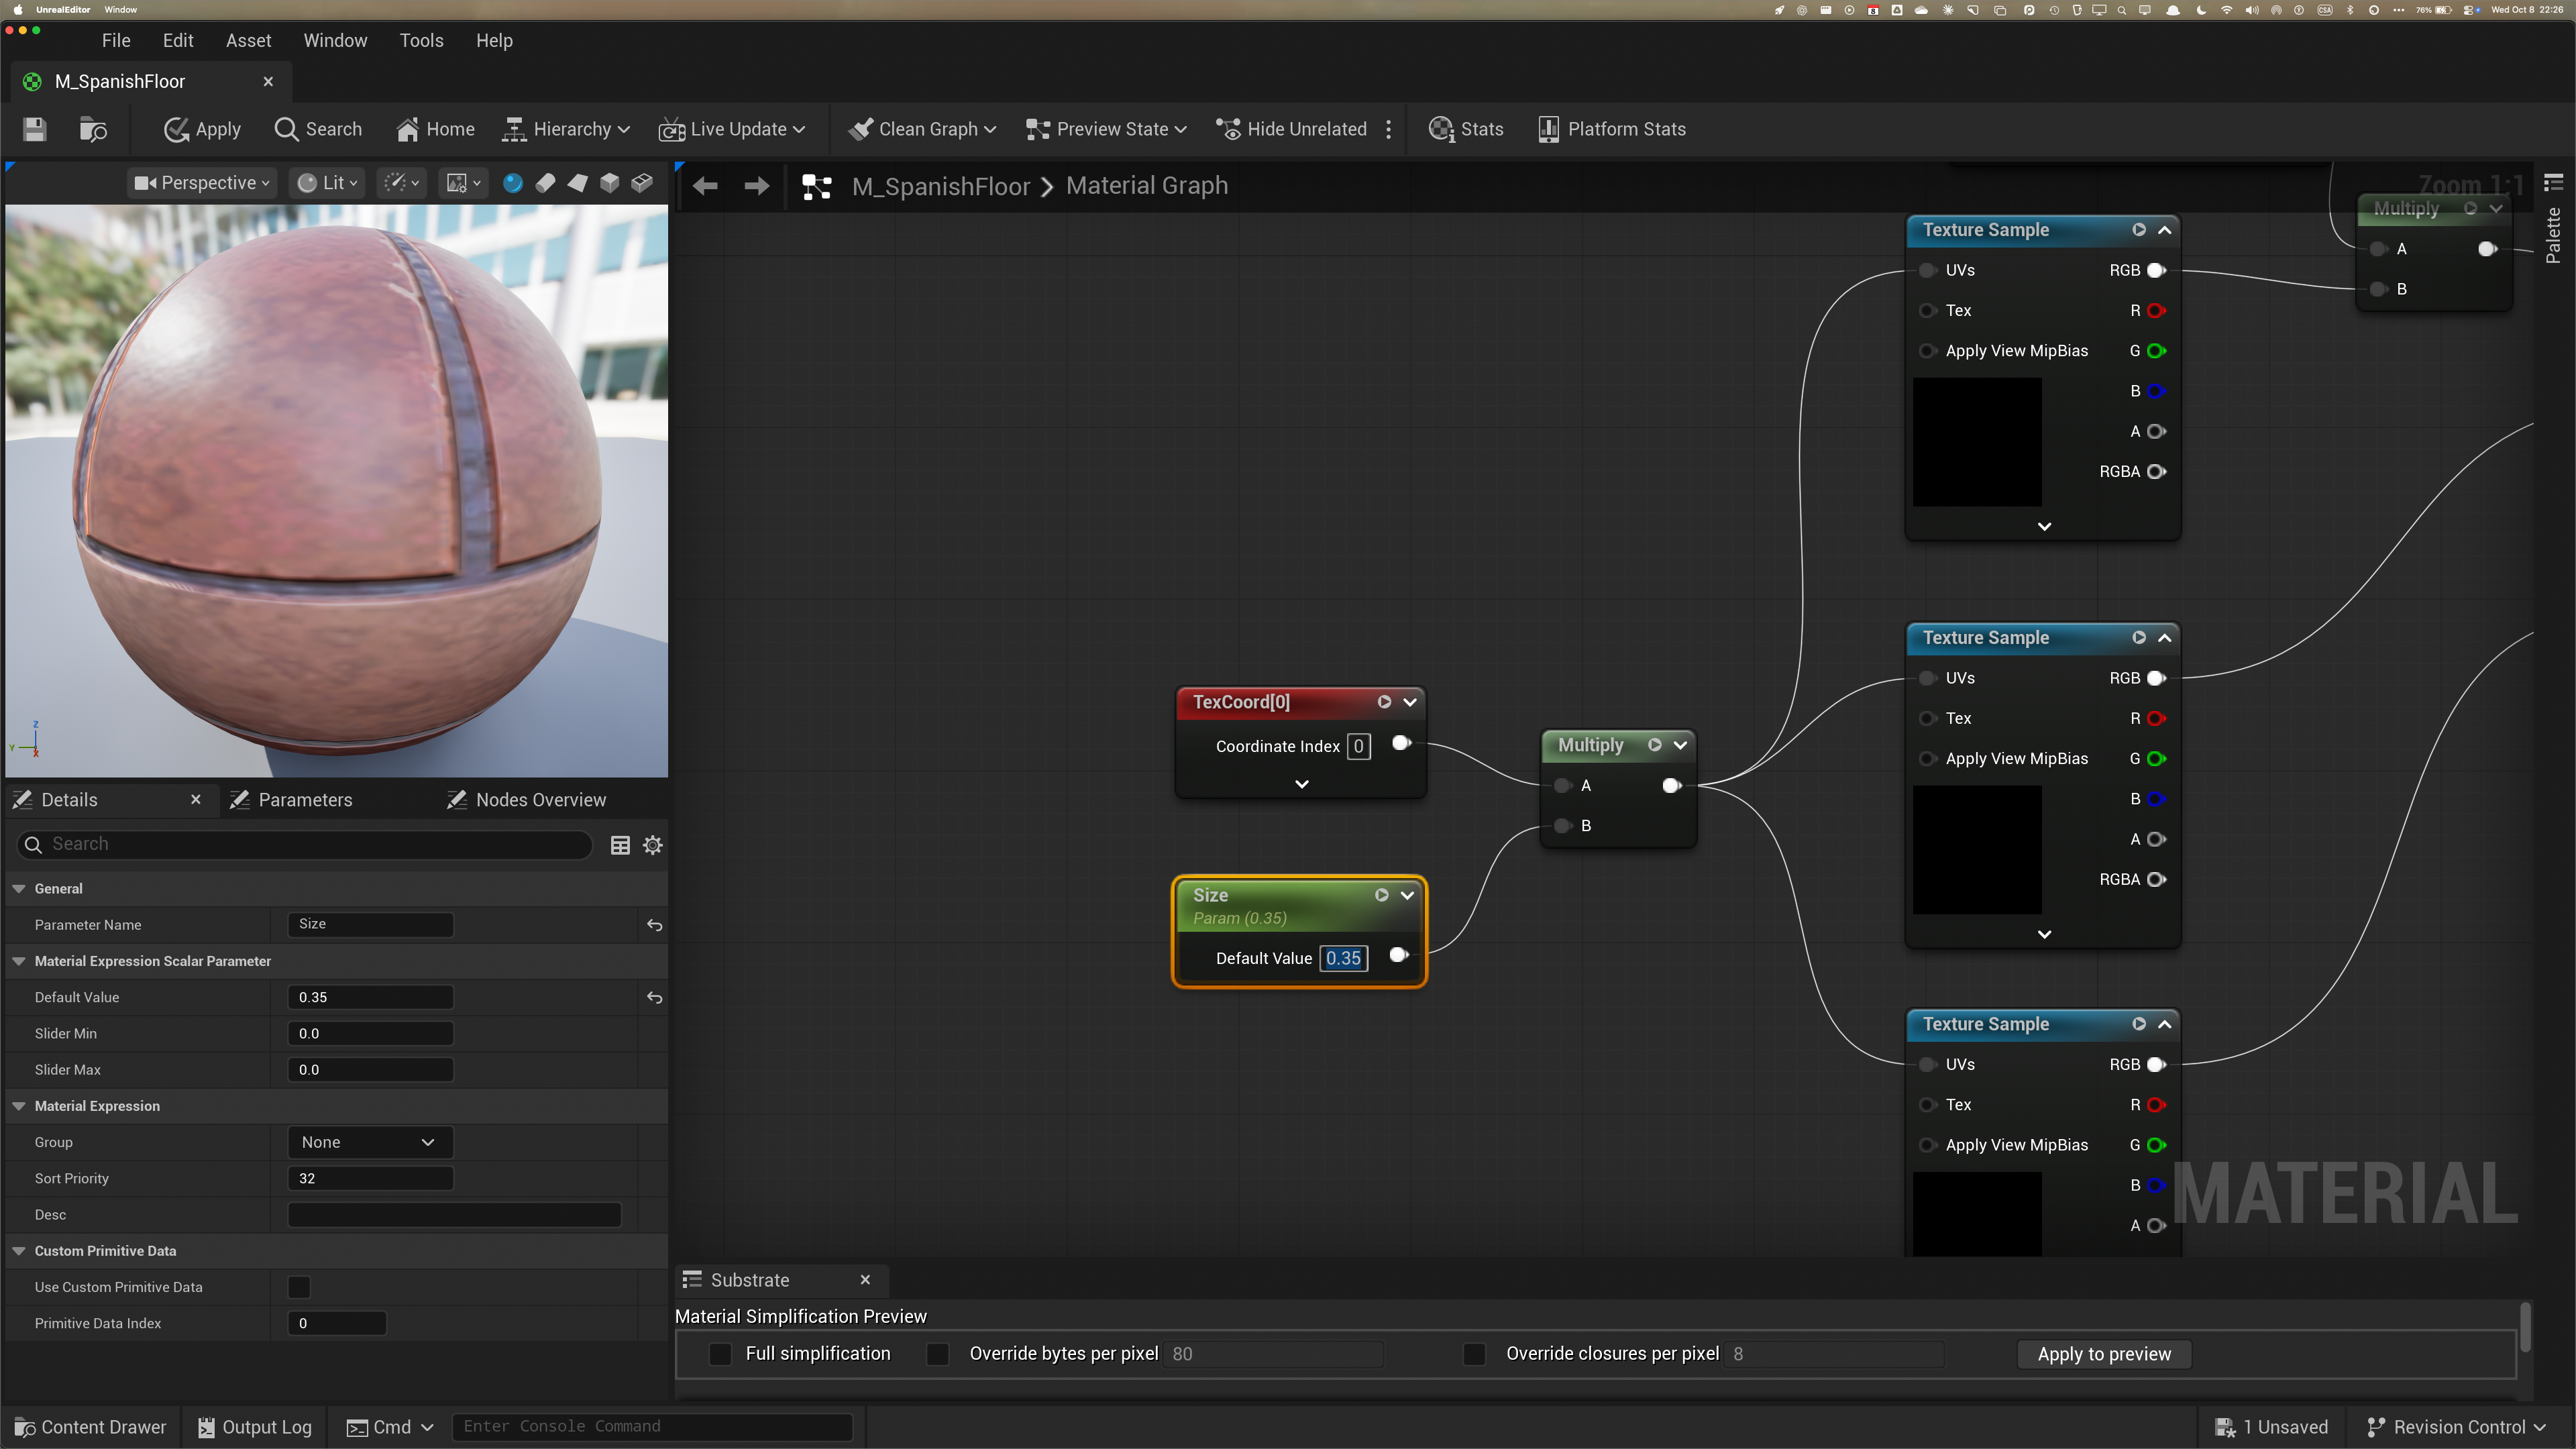Open the Palette side tab
This screenshot has width=2576, height=1449.
pyautogui.click(x=2553, y=235)
